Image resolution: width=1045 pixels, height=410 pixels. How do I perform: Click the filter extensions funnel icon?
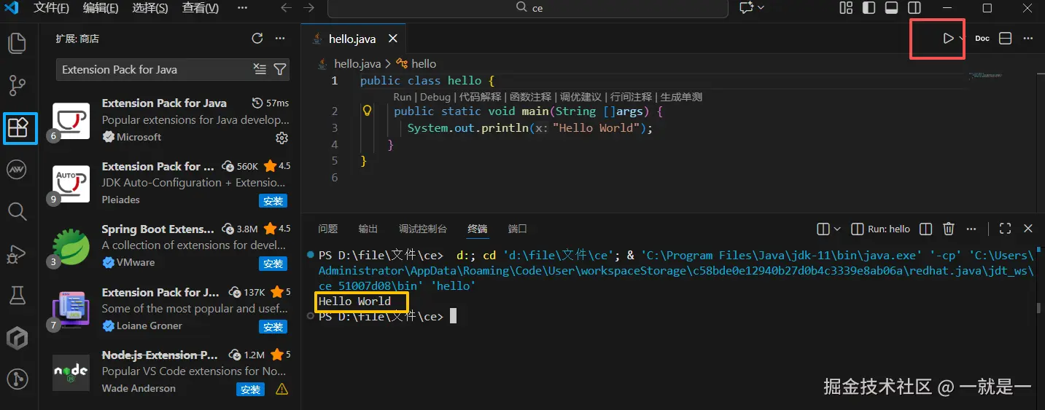pyautogui.click(x=279, y=69)
